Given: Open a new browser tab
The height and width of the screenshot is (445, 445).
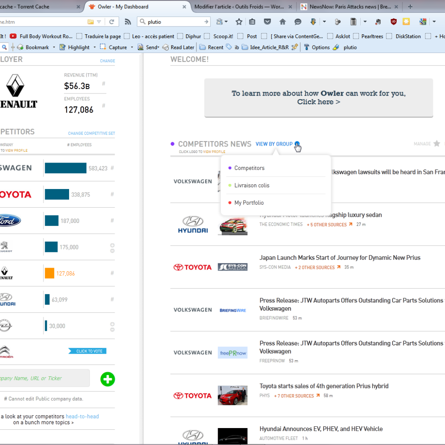Looking at the screenshot, I should coord(410,7).
